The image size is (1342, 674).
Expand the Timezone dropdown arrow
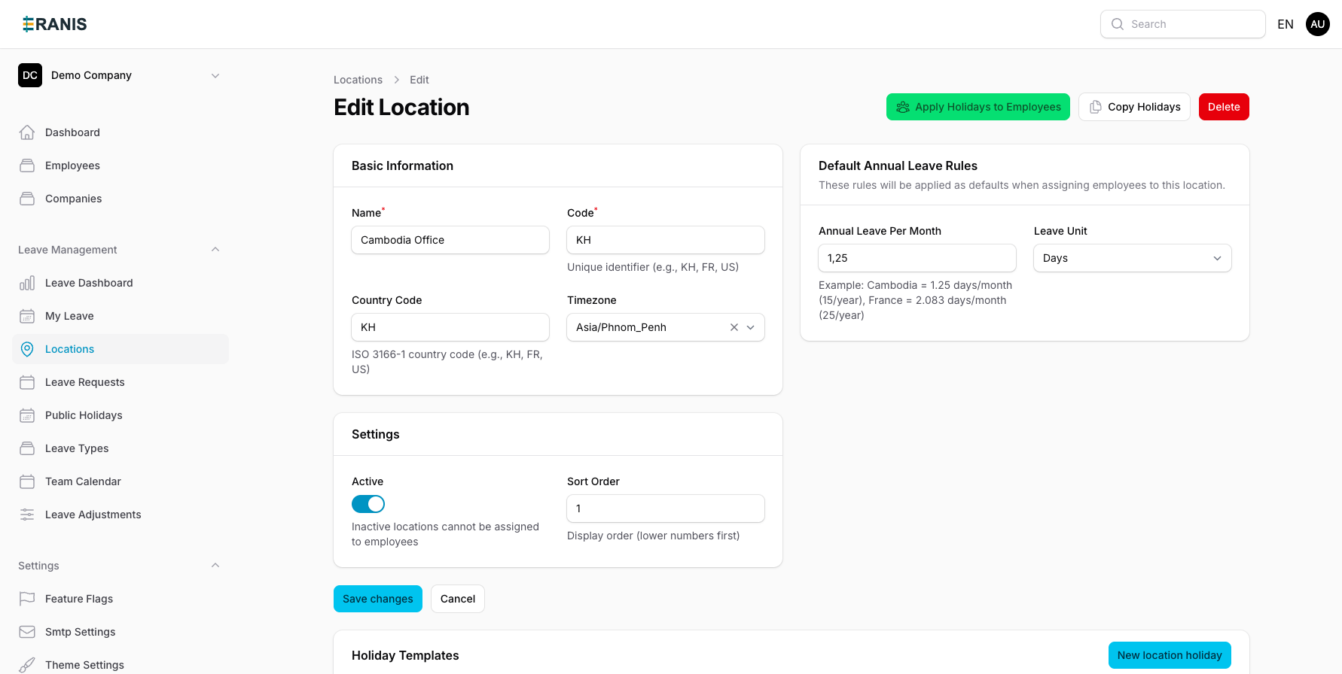(751, 327)
